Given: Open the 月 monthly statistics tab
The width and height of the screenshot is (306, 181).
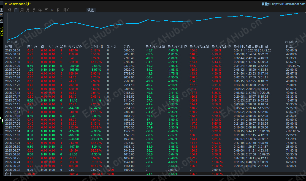Looking at the screenshot, I should click(28, 10).
